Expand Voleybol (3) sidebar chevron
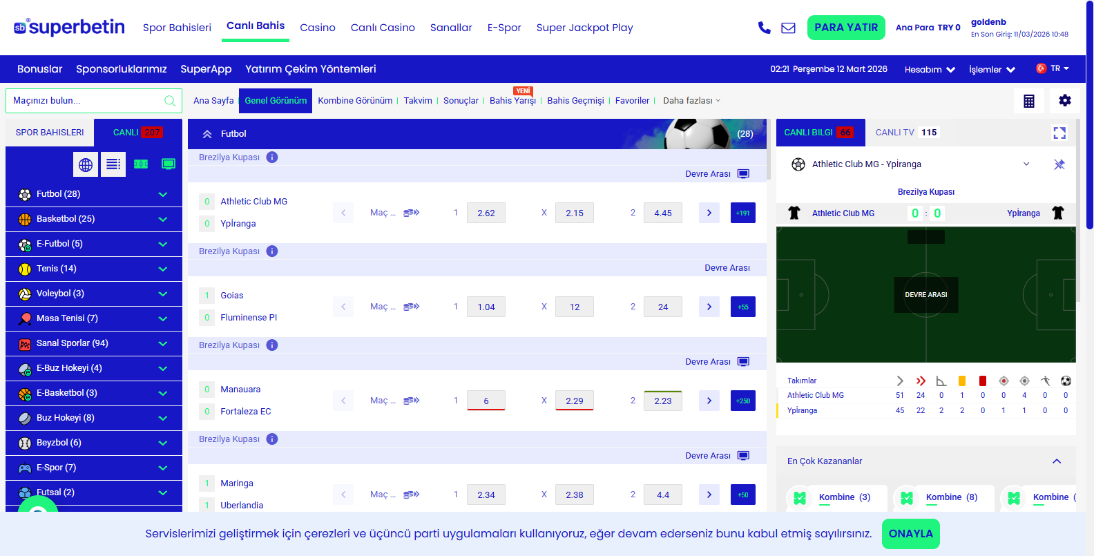Screen dimensions: 1094x556 pos(163,294)
